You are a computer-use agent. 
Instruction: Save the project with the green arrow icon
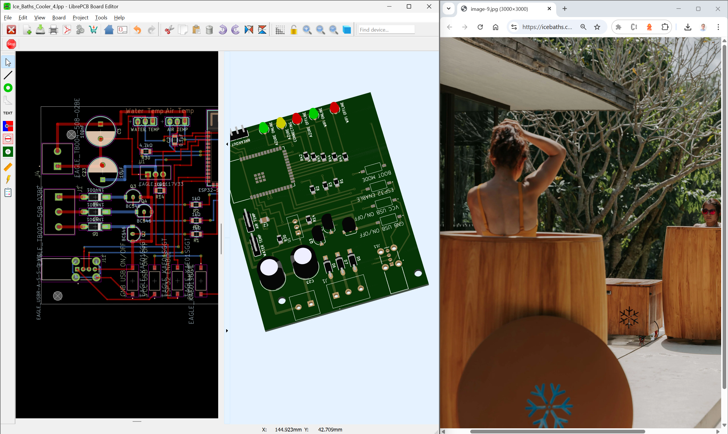(x=40, y=30)
